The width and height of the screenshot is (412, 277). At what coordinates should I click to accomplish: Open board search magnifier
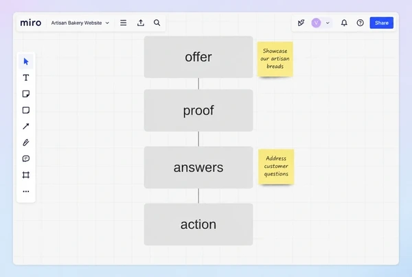[x=157, y=23]
